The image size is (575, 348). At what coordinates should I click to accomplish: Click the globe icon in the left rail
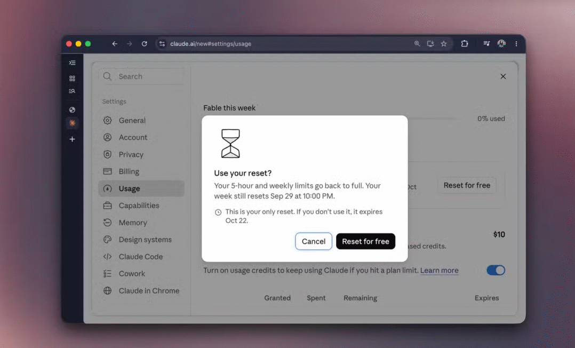(72, 110)
